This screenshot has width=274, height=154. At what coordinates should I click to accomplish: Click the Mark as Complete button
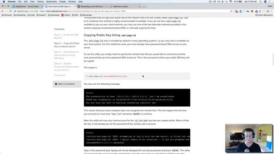67,84
